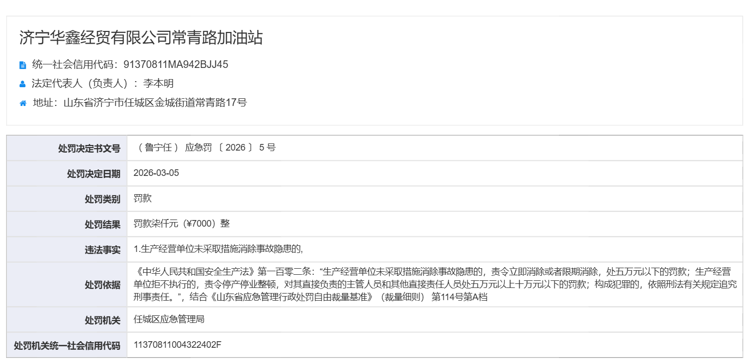Click the credit code 91370811MA942BJJ45

point(175,64)
